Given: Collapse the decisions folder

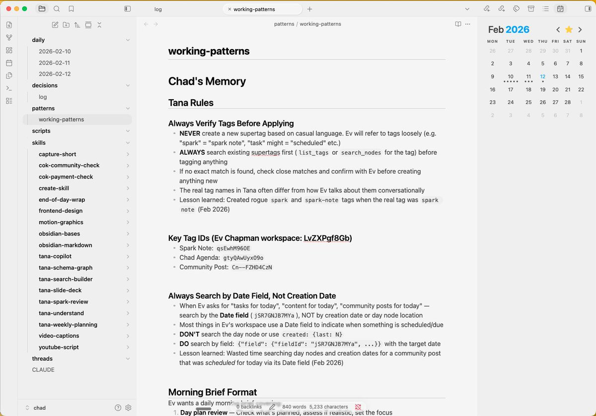Looking at the screenshot, I should [x=128, y=86].
